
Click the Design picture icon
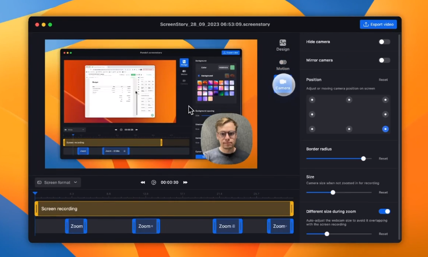282,43
